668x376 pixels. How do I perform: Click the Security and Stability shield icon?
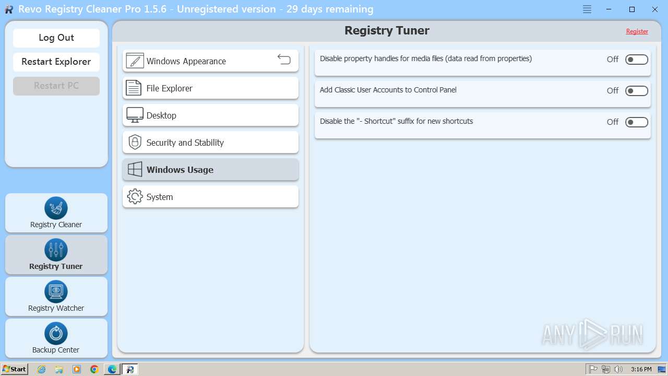click(135, 142)
